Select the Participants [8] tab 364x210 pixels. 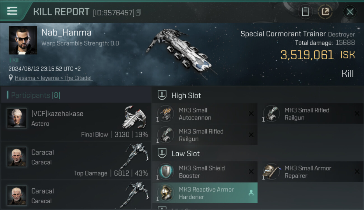click(36, 95)
